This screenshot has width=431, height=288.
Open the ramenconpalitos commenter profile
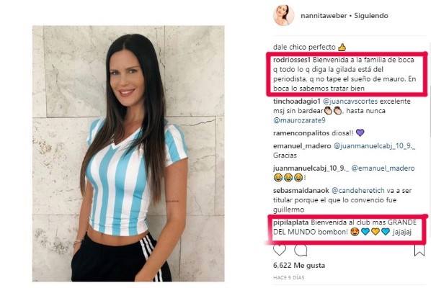pos(301,133)
